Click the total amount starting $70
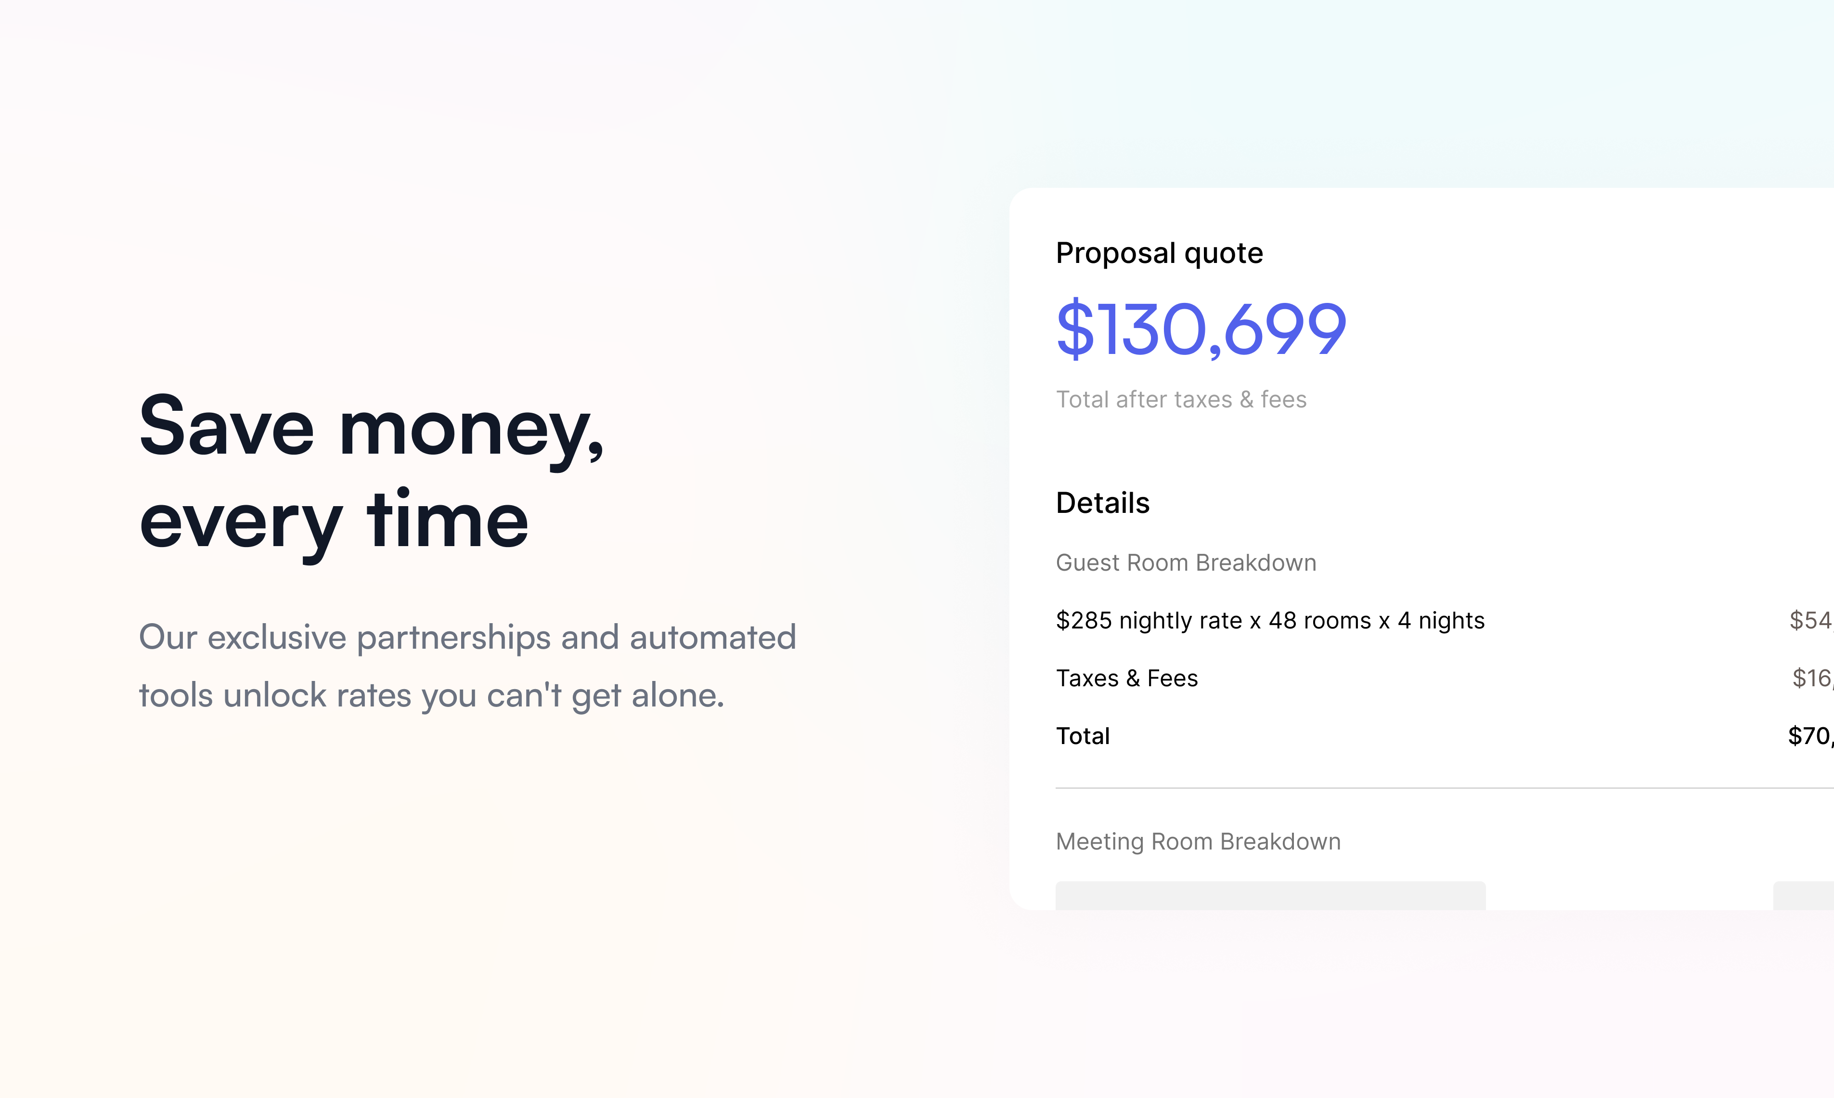Screen dimensions: 1834x1098 [x=1810, y=736]
